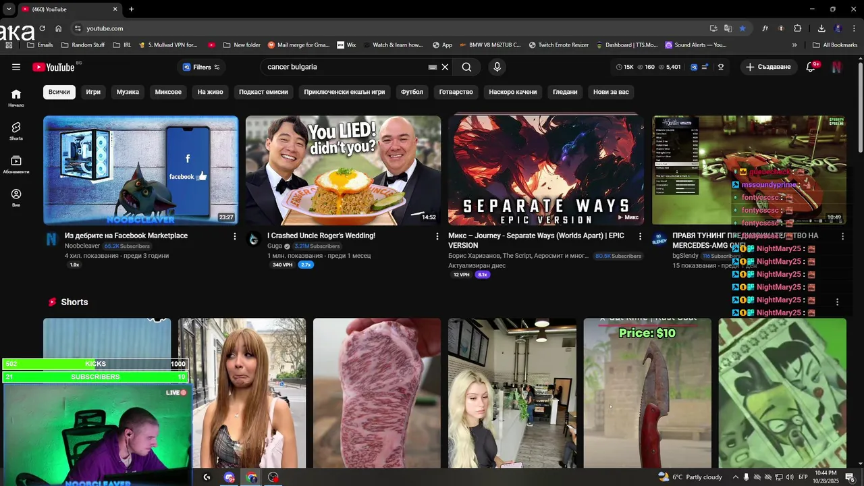
Task: Select the Готварство filter chip
Action: coord(456,92)
